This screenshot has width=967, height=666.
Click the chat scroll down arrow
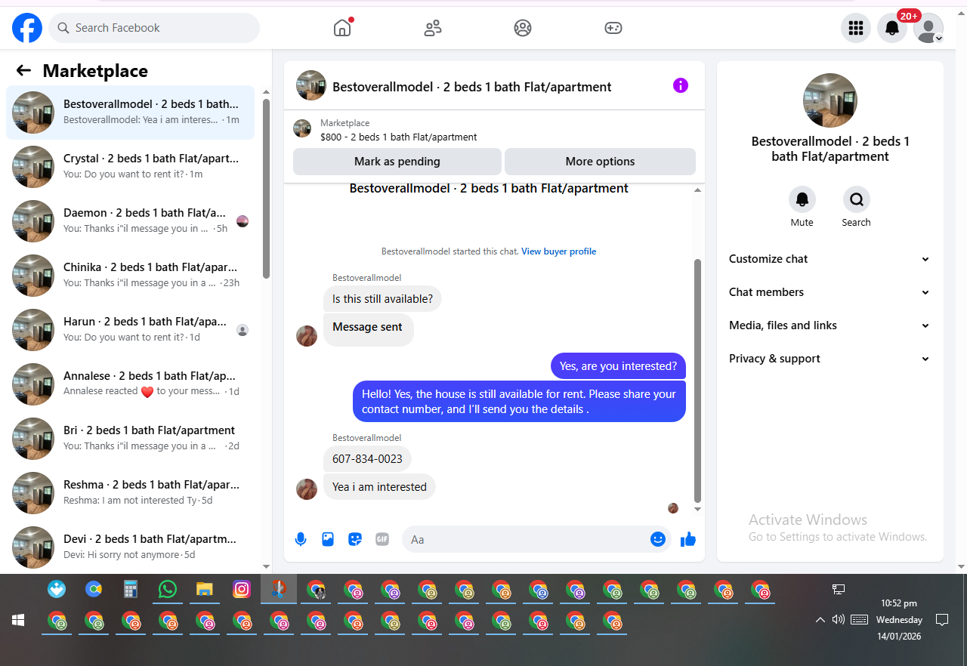click(697, 510)
